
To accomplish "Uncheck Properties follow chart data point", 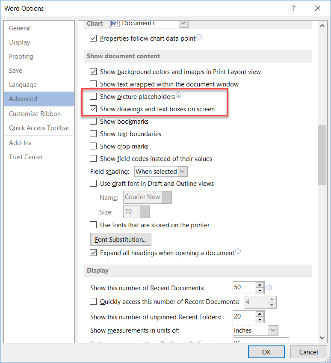I will coord(93,38).
